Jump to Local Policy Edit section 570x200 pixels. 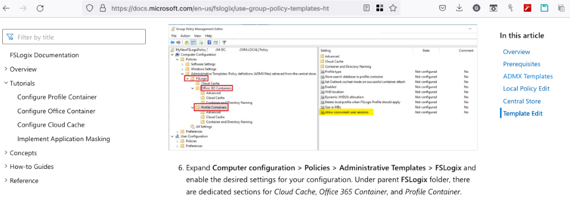pyautogui.click(x=527, y=88)
